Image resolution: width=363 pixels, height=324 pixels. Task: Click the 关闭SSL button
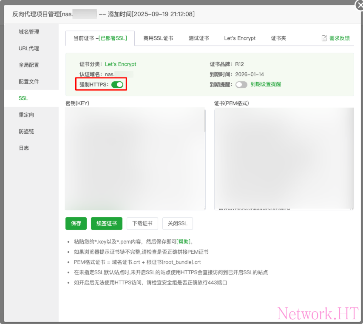pos(177,224)
